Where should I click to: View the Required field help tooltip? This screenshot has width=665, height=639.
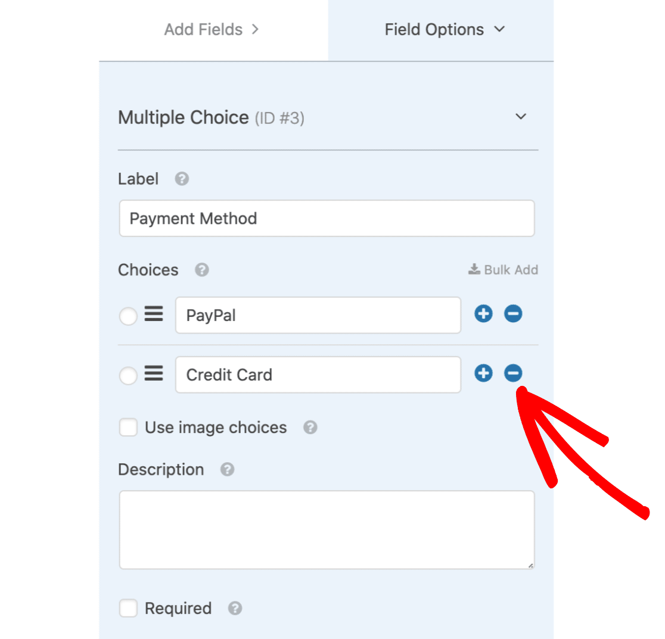point(234,609)
